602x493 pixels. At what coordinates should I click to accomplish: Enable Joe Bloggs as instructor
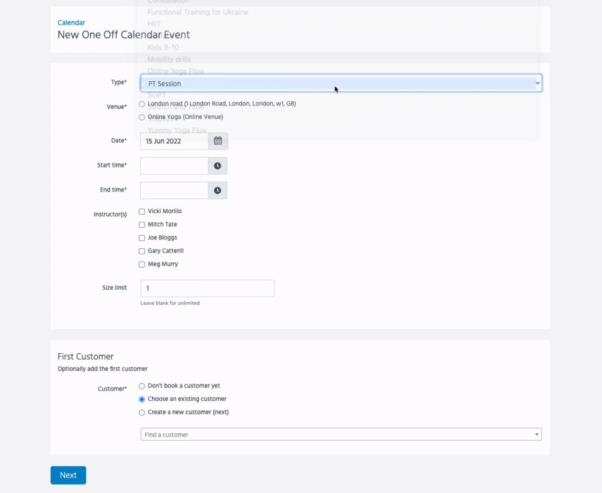pyautogui.click(x=142, y=238)
